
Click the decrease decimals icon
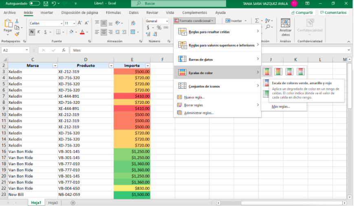pos(155,34)
